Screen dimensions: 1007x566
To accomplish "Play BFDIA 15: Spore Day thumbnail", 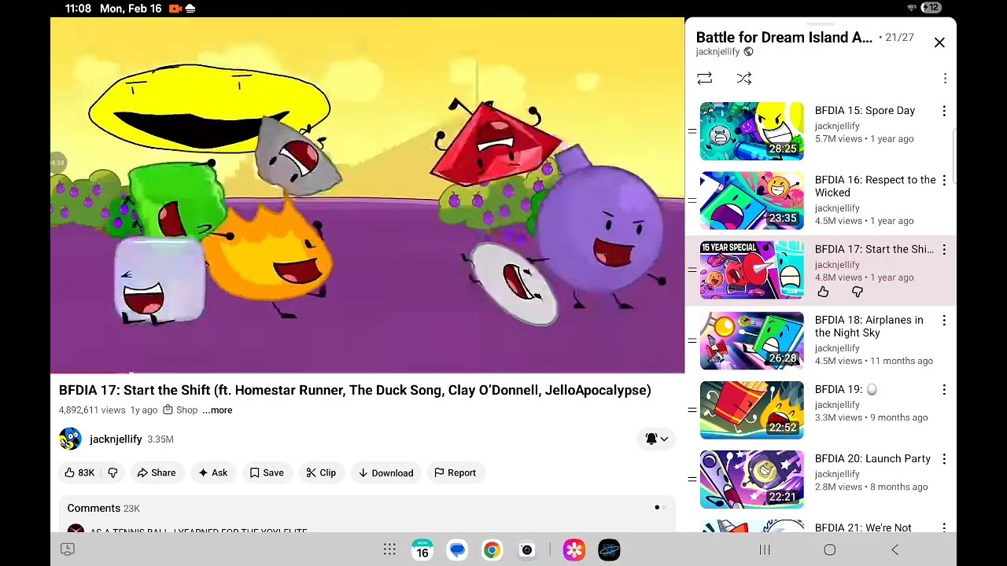I will click(752, 131).
